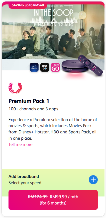Click the HBO GO app icon

[45, 67]
